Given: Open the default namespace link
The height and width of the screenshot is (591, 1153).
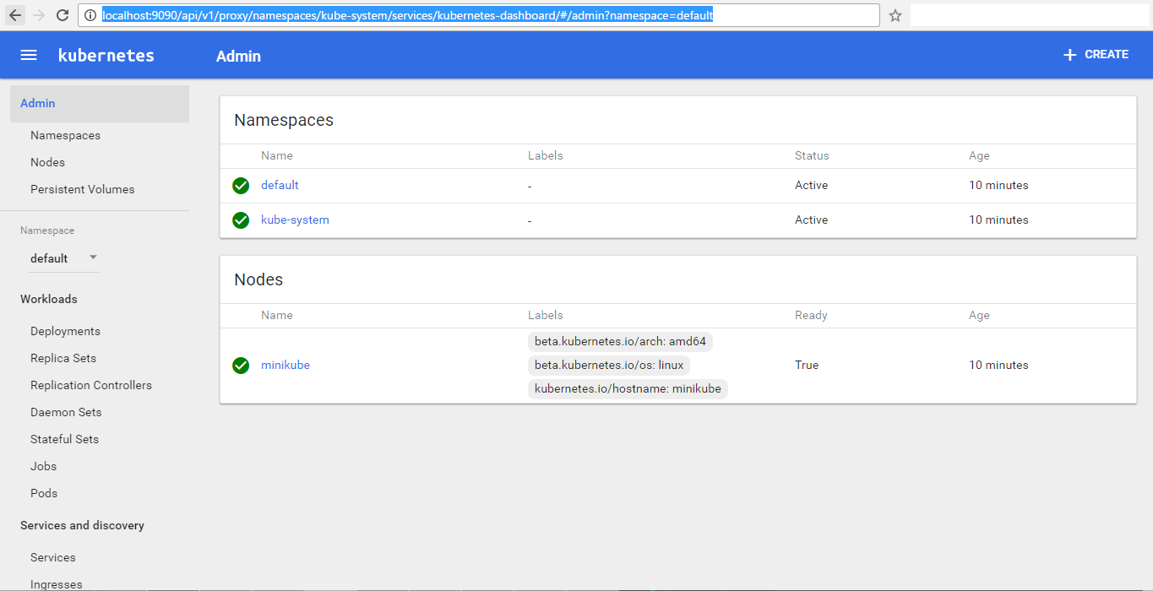Looking at the screenshot, I should point(280,185).
